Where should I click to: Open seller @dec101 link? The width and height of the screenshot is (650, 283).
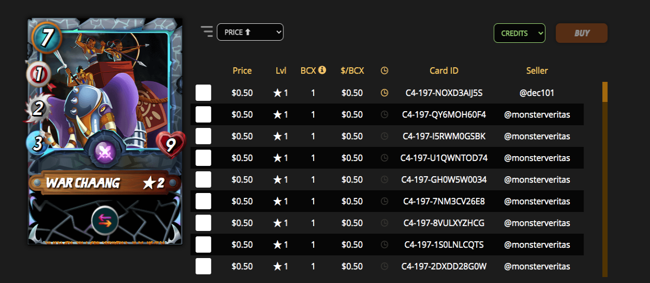[537, 93]
